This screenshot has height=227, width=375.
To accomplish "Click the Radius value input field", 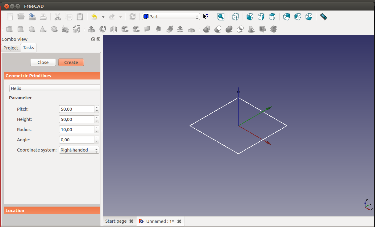I will coord(76,130).
